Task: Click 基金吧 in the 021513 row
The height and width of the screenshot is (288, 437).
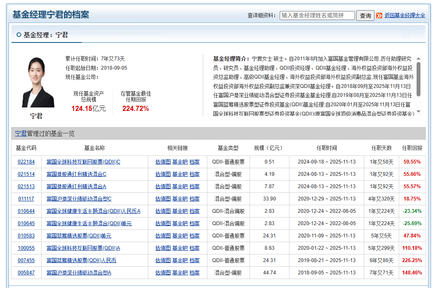Action: pyautogui.click(x=180, y=186)
